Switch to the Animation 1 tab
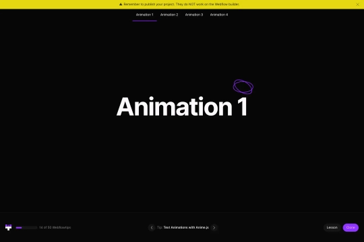Image resolution: width=364 pixels, height=242 pixels. 145,15
